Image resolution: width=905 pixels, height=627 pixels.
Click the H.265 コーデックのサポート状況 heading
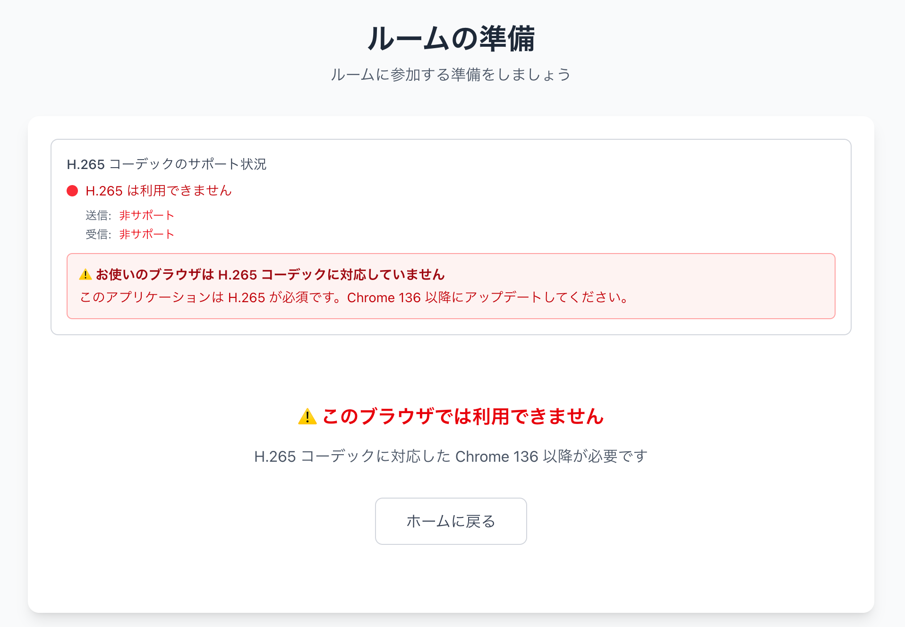tap(166, 164)
